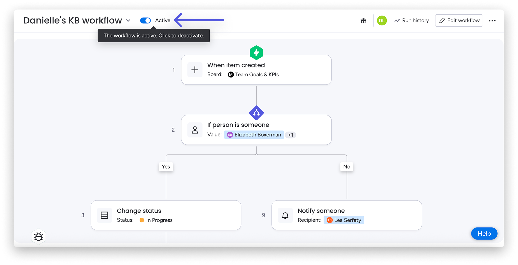Screen dimensions: 518x265
Task: Click the green lightning trigger icon
Action: click(256, 52)
